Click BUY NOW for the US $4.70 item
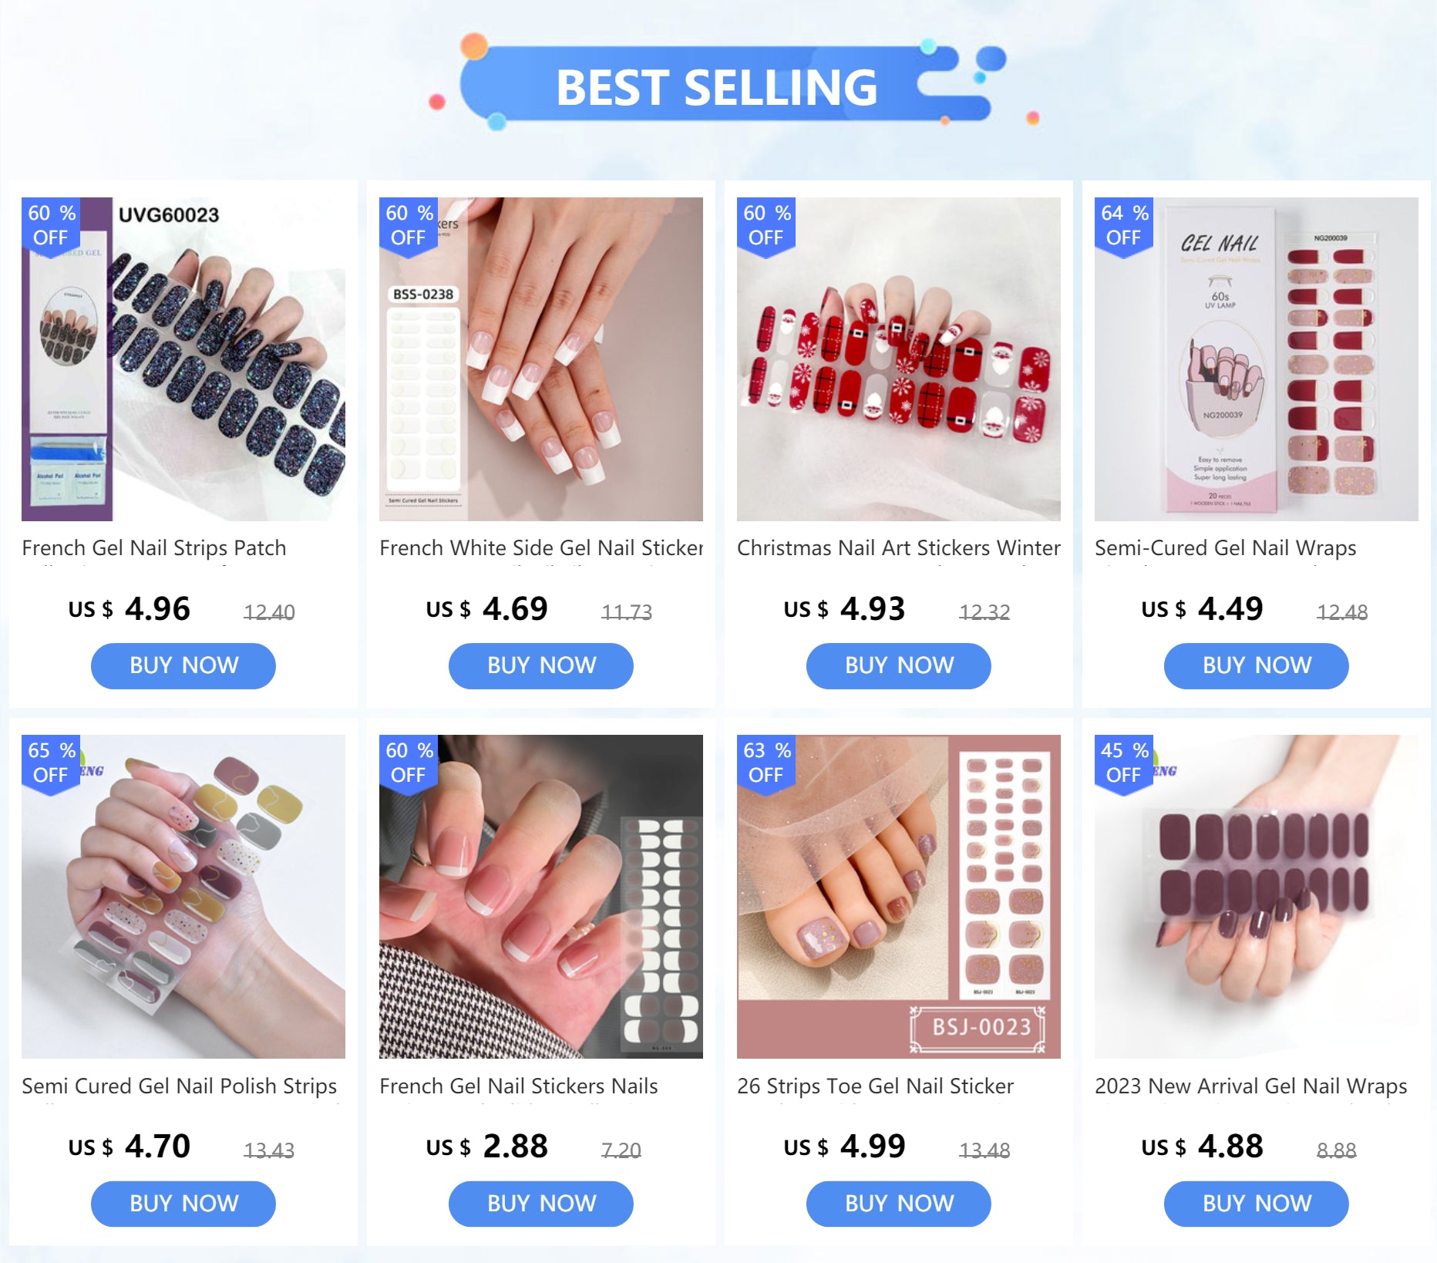This screenshot has width=1437, height=1263. click(x=183, y=1204)
